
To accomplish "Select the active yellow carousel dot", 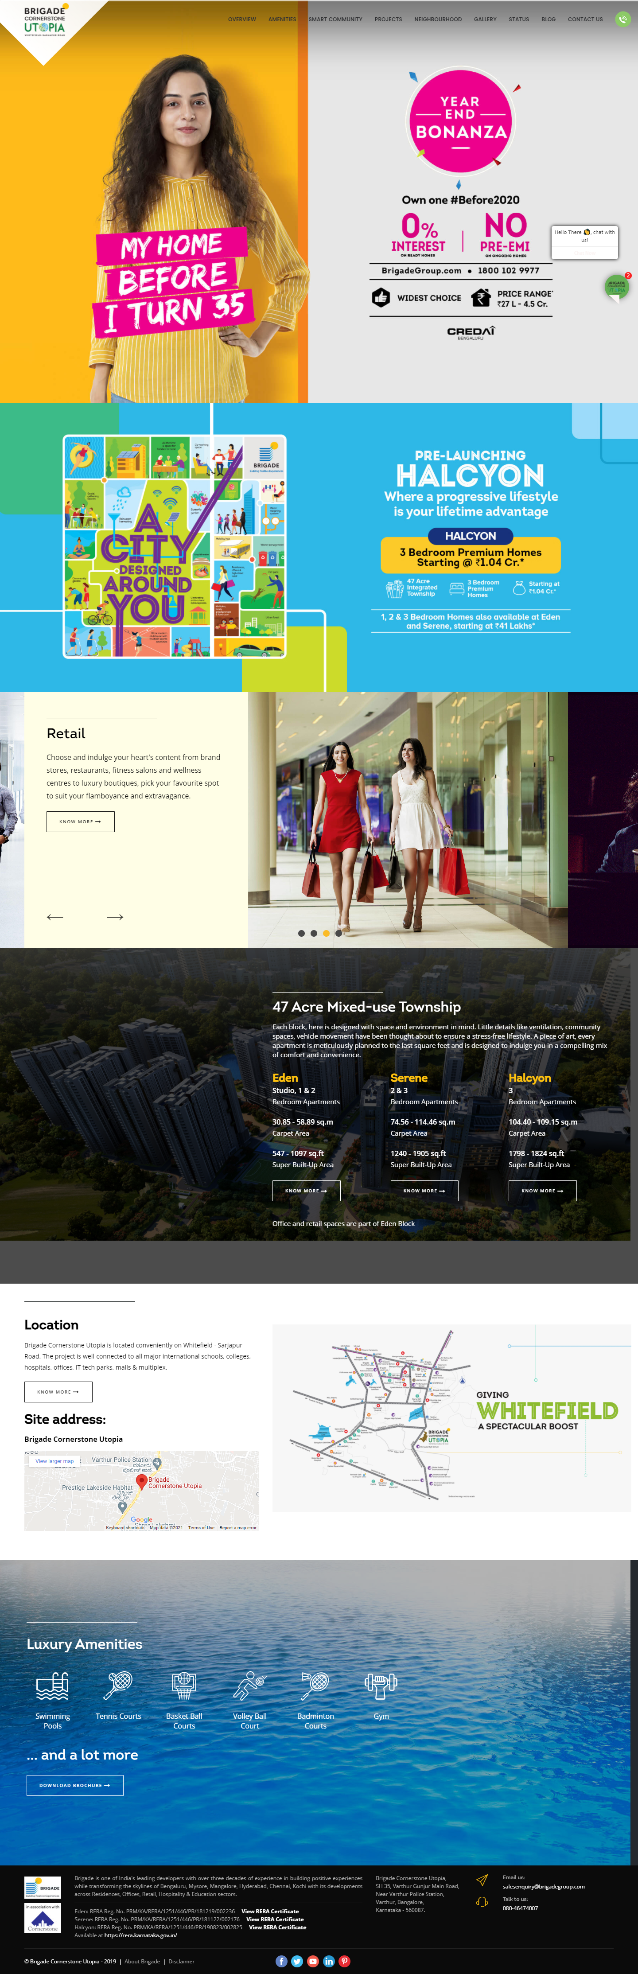I will coord(326,933).
